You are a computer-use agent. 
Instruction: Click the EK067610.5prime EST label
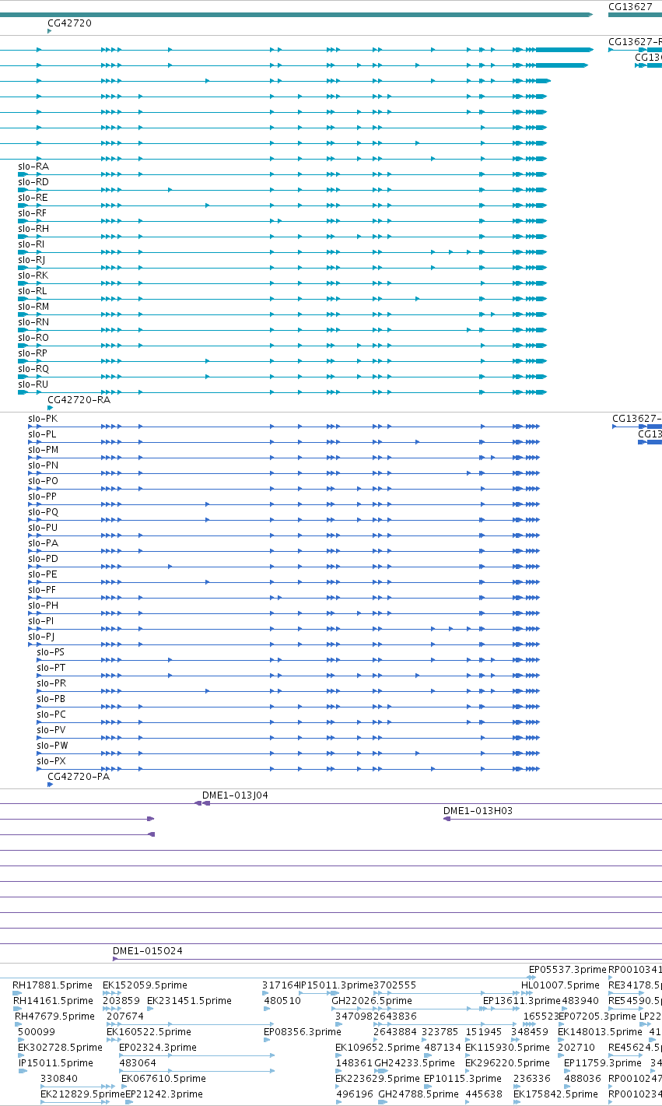163,1079
